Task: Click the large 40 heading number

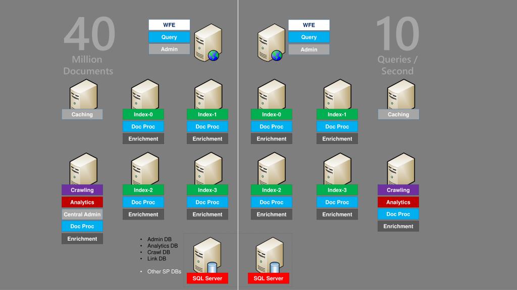Action: point(89,34)
